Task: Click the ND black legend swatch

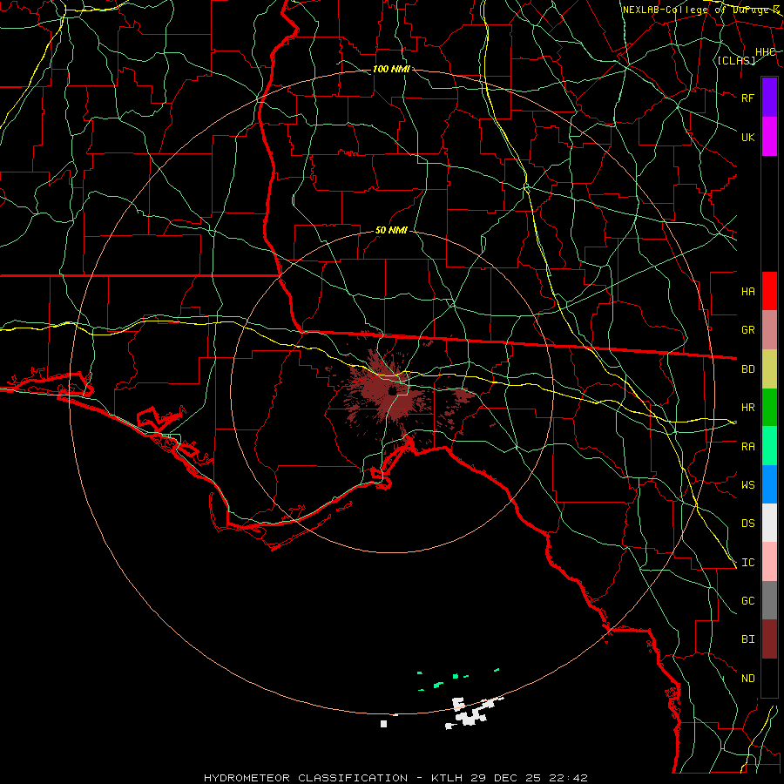Action: click(x=769, y=678)
